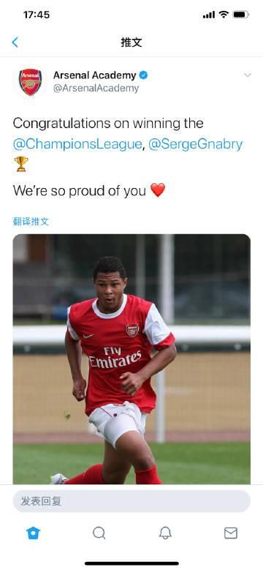The width and height of the screenshot is (263, 570).
Task: Focus the 发表回复 reply field
Action: click(x=131, y=501)
